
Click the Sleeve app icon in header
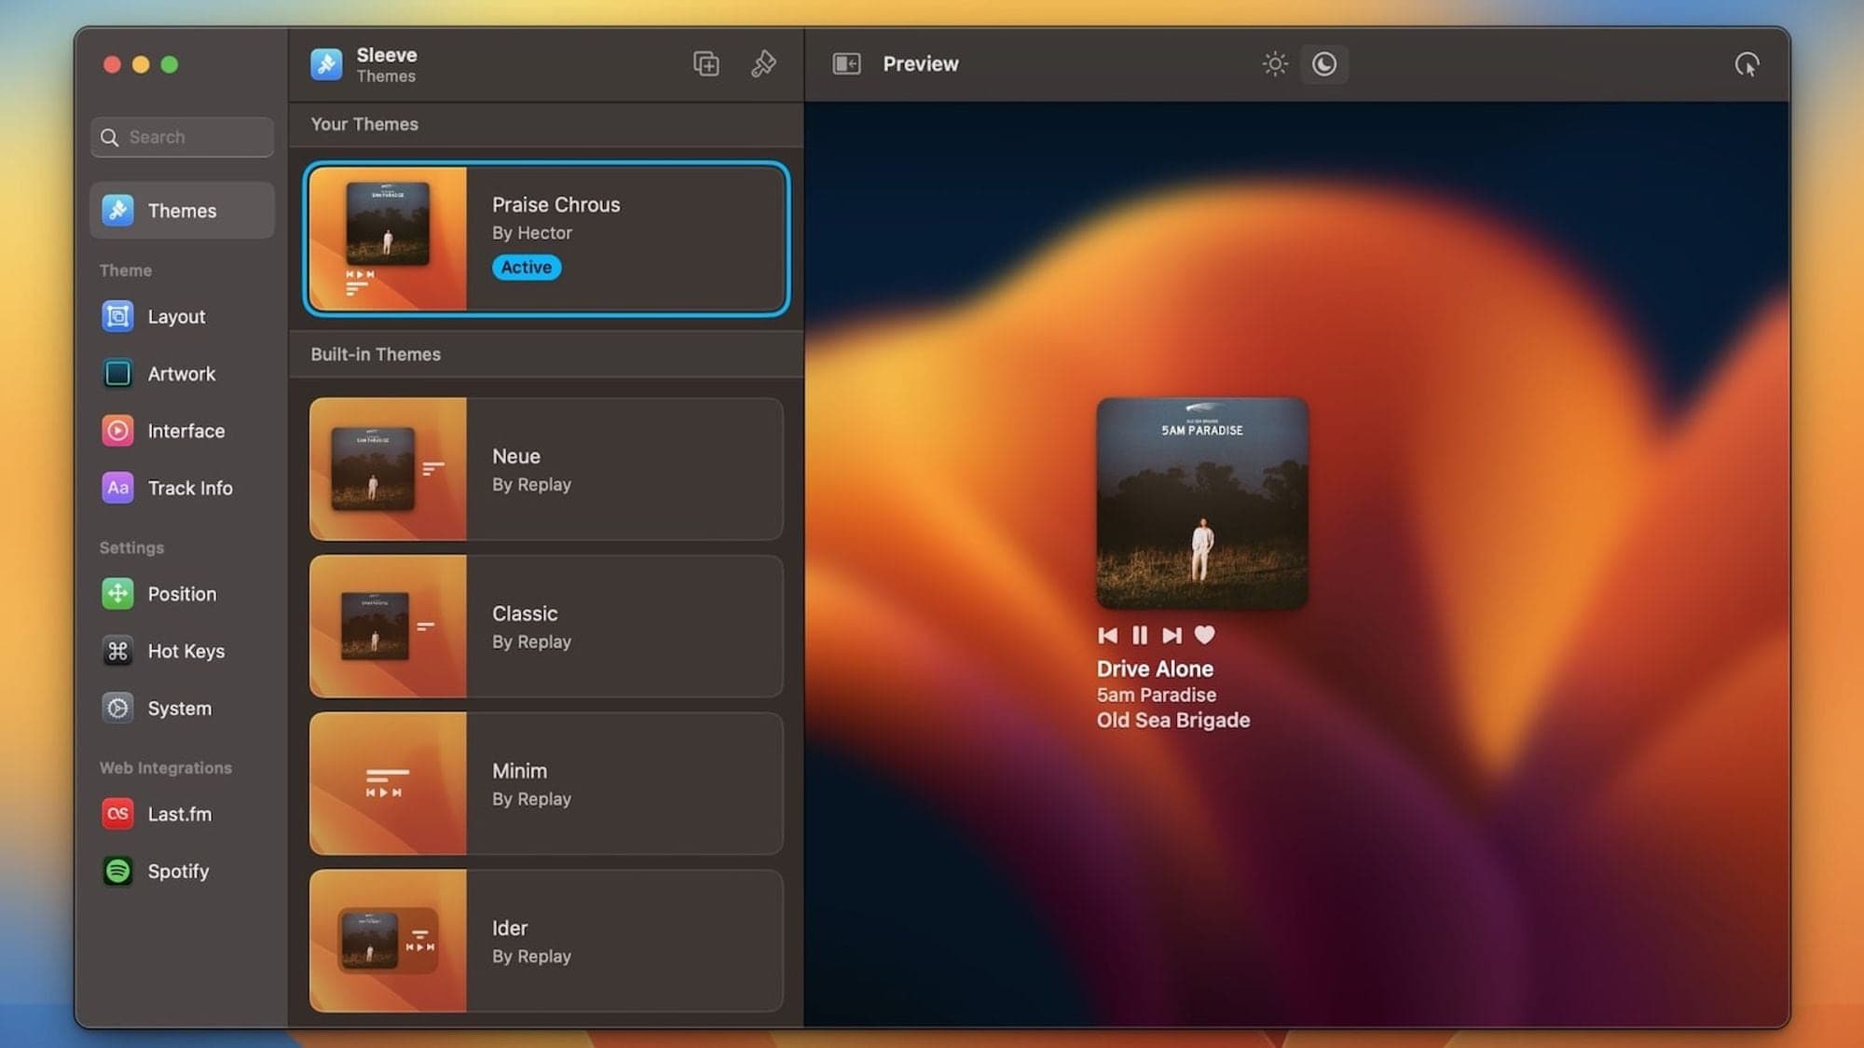(x=326, y=64)
